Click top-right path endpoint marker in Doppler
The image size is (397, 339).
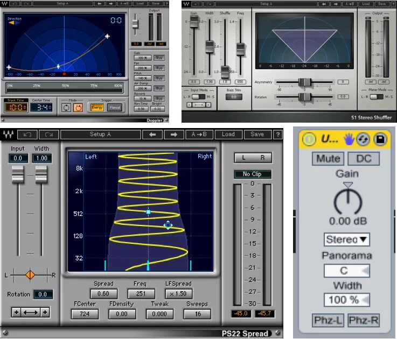pyautogui.click(x=107, y=36)
